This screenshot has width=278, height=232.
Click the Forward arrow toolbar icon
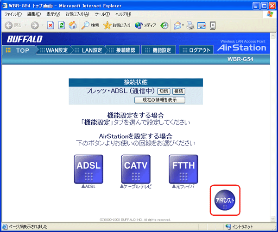(35, 25)
